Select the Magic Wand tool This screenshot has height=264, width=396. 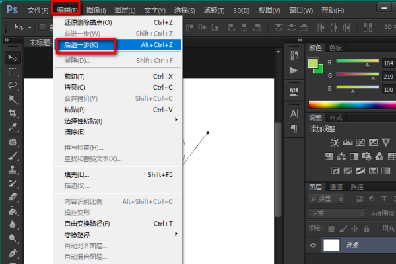(13, 99)
